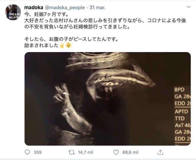This screenshot has height=160, width=196.
Task: Click the APTD label on ultrasound image
Action: tap(181, 112)
